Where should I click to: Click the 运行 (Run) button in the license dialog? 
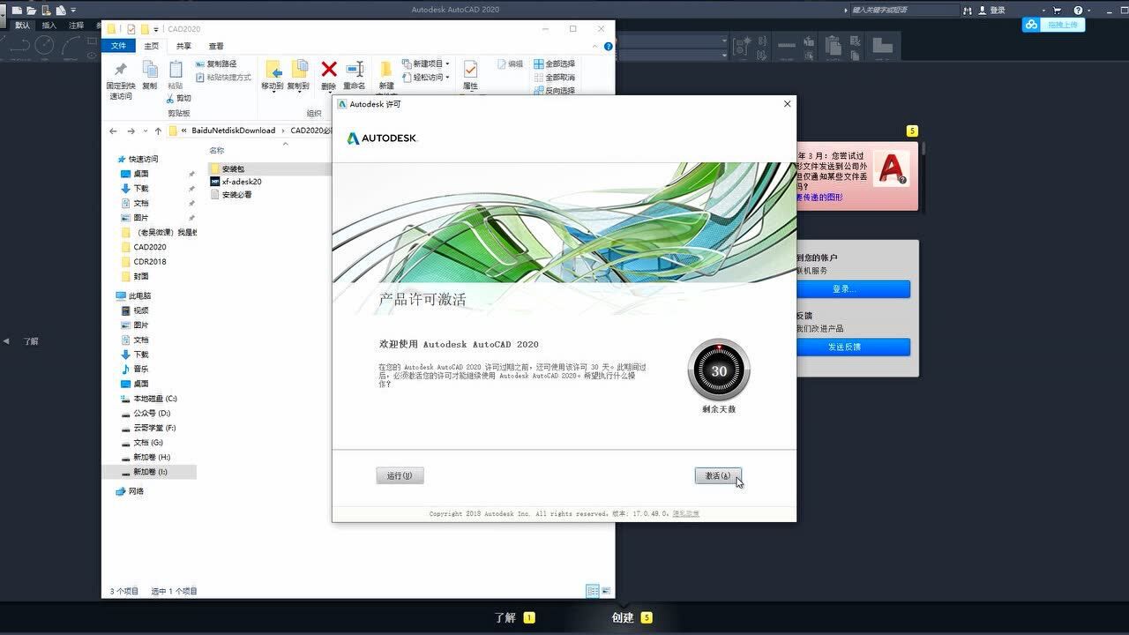[x=400, y=475]
